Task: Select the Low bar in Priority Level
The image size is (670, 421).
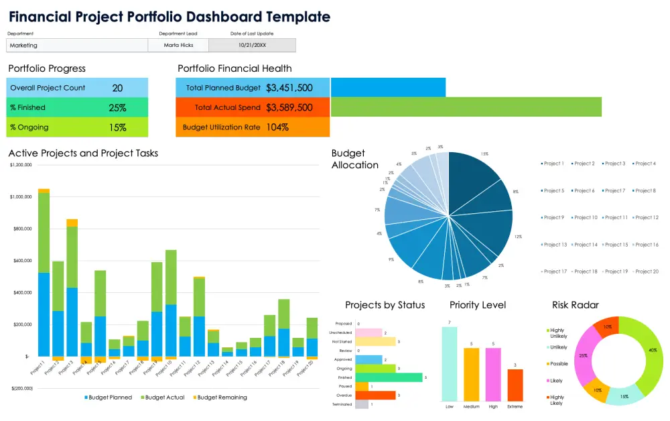Action: pyautogui.click(x=450, y=362)
